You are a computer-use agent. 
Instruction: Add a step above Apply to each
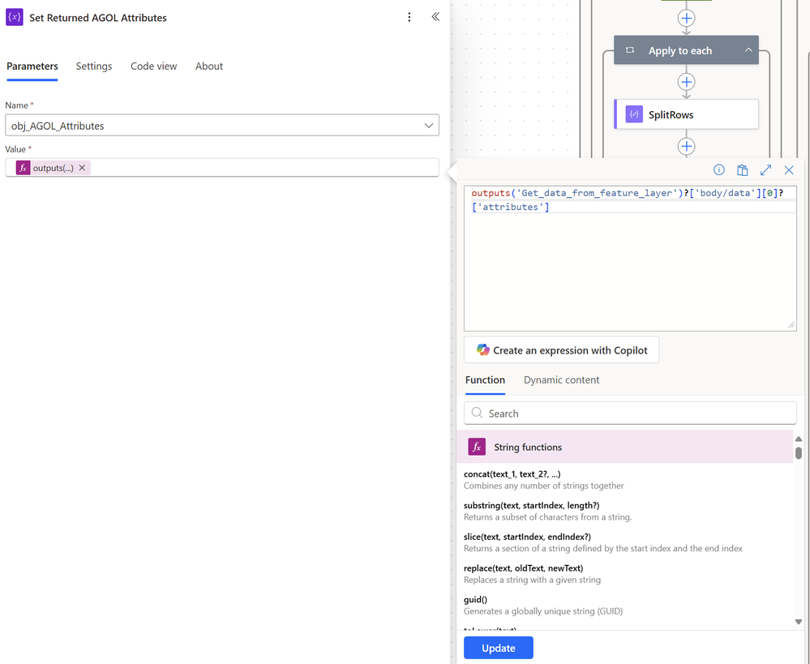(686, 19)
